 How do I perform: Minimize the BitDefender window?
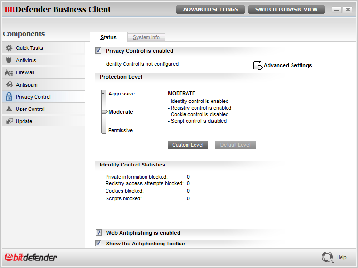pyautogui.click(x=336, y=10)
